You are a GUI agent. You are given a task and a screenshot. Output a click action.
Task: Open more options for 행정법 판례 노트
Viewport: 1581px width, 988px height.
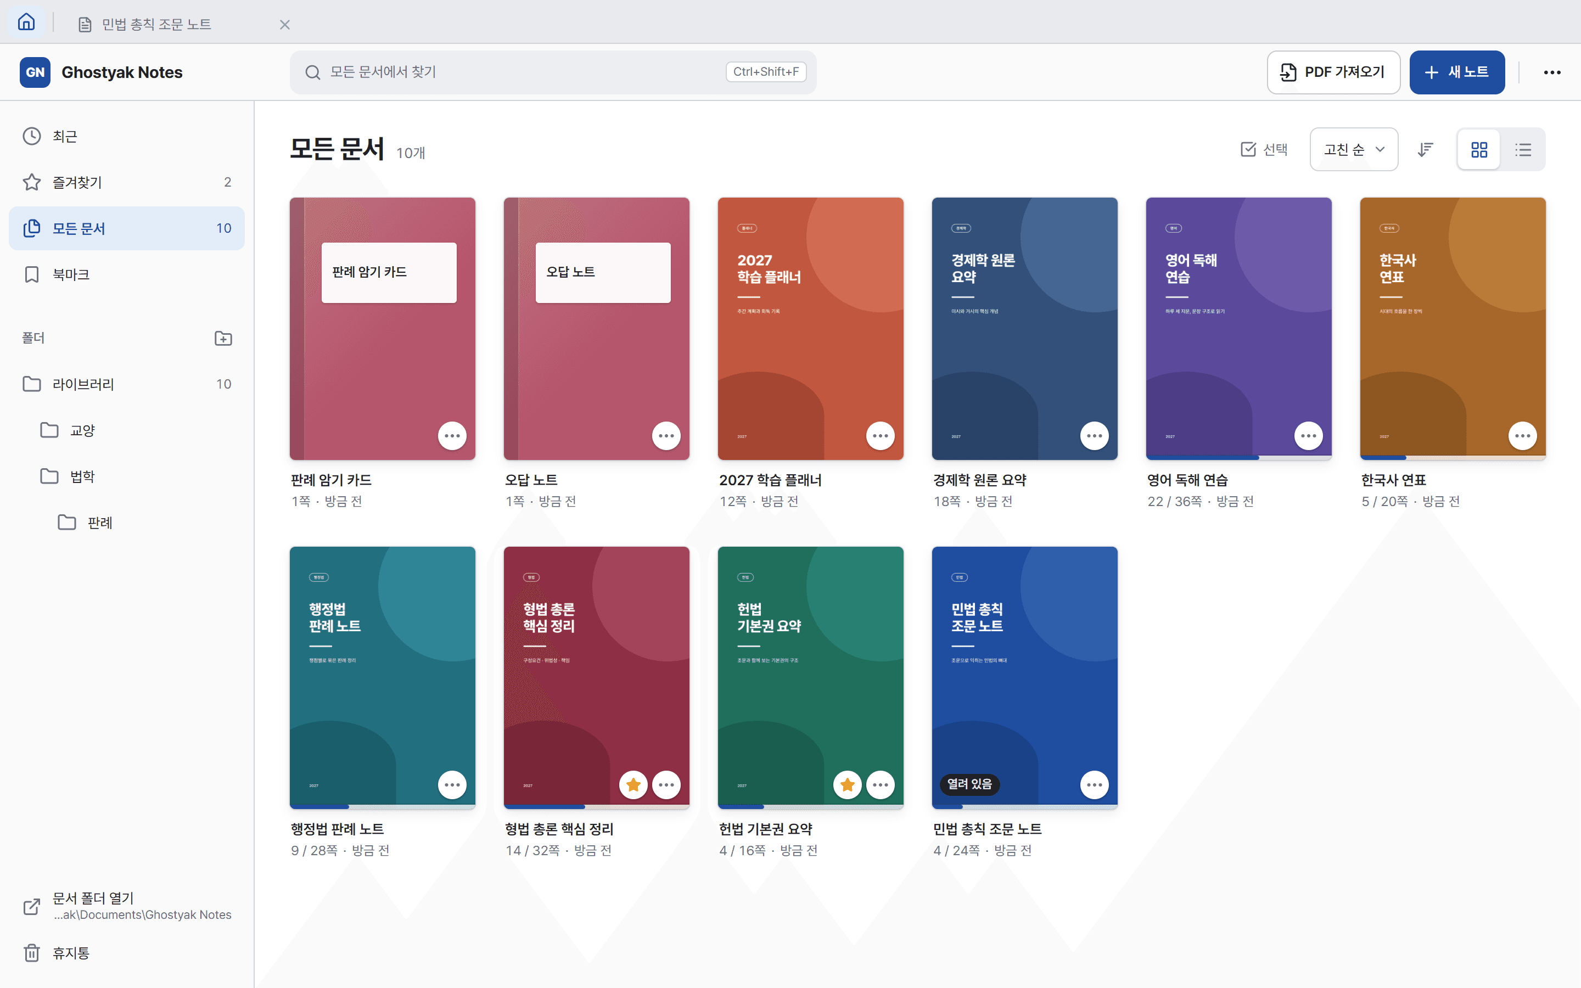(x=452, y=785)
